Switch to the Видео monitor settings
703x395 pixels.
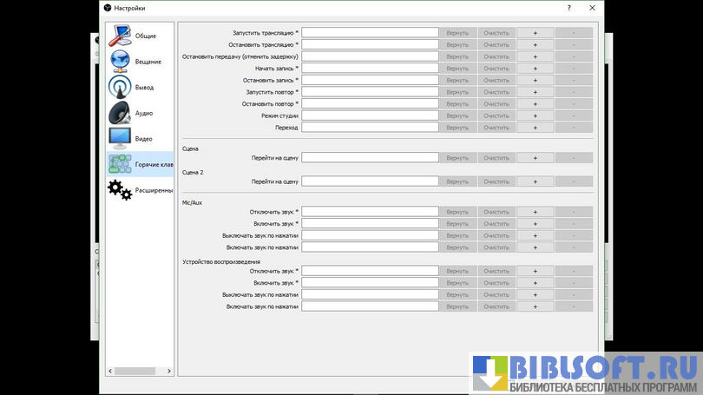point(139,139)
